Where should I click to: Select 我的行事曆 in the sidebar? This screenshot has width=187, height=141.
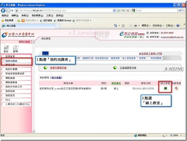(17, 69)
